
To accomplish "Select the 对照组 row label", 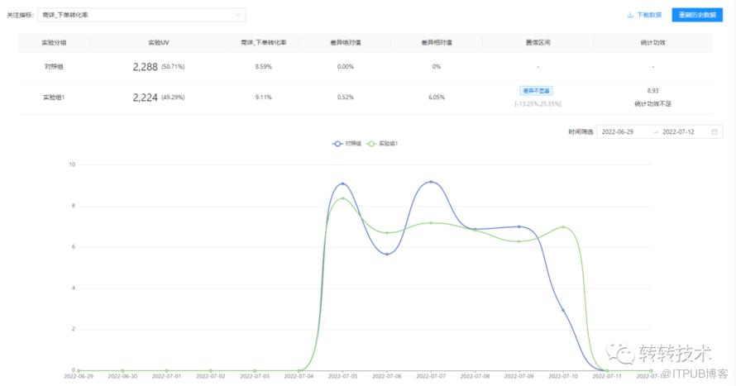I will (x=54, y=67).
